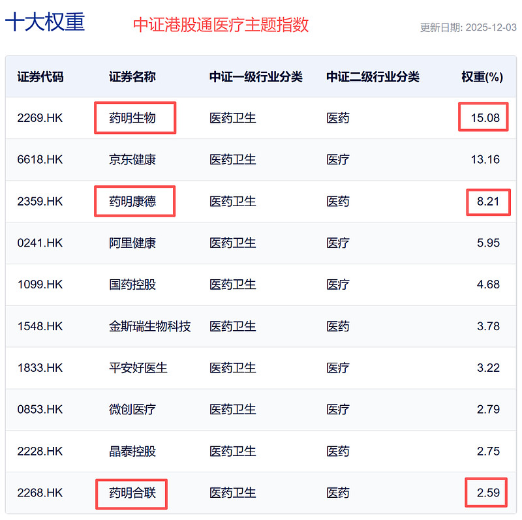Select security name 平安好医生
522x520 pixels.
pos(138,368)
